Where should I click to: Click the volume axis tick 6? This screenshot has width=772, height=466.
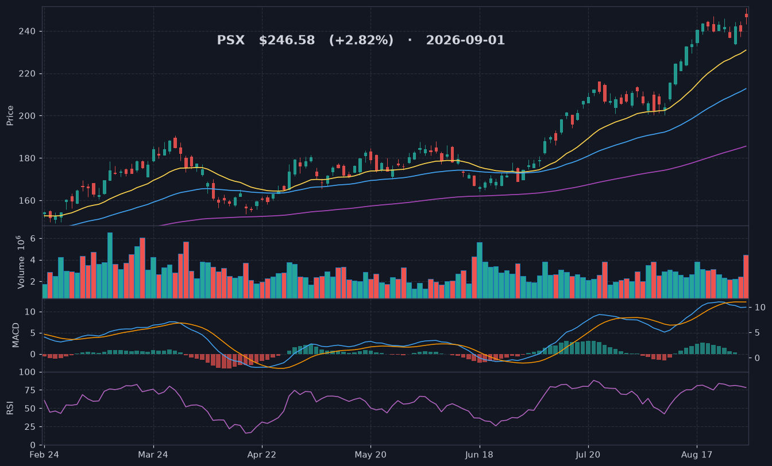[33, 238]
